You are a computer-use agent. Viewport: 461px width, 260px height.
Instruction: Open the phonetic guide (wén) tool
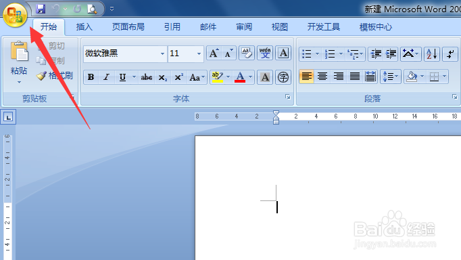[x=265, y=53]
